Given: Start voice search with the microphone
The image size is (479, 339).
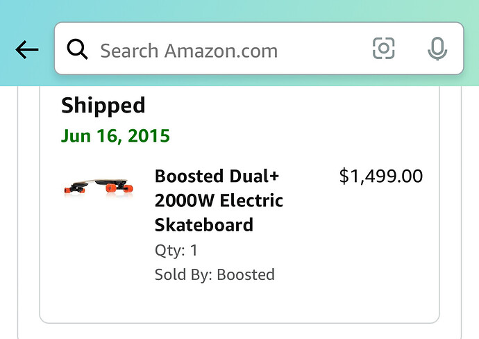Looking at the screenshot, I should click(437, 49).
